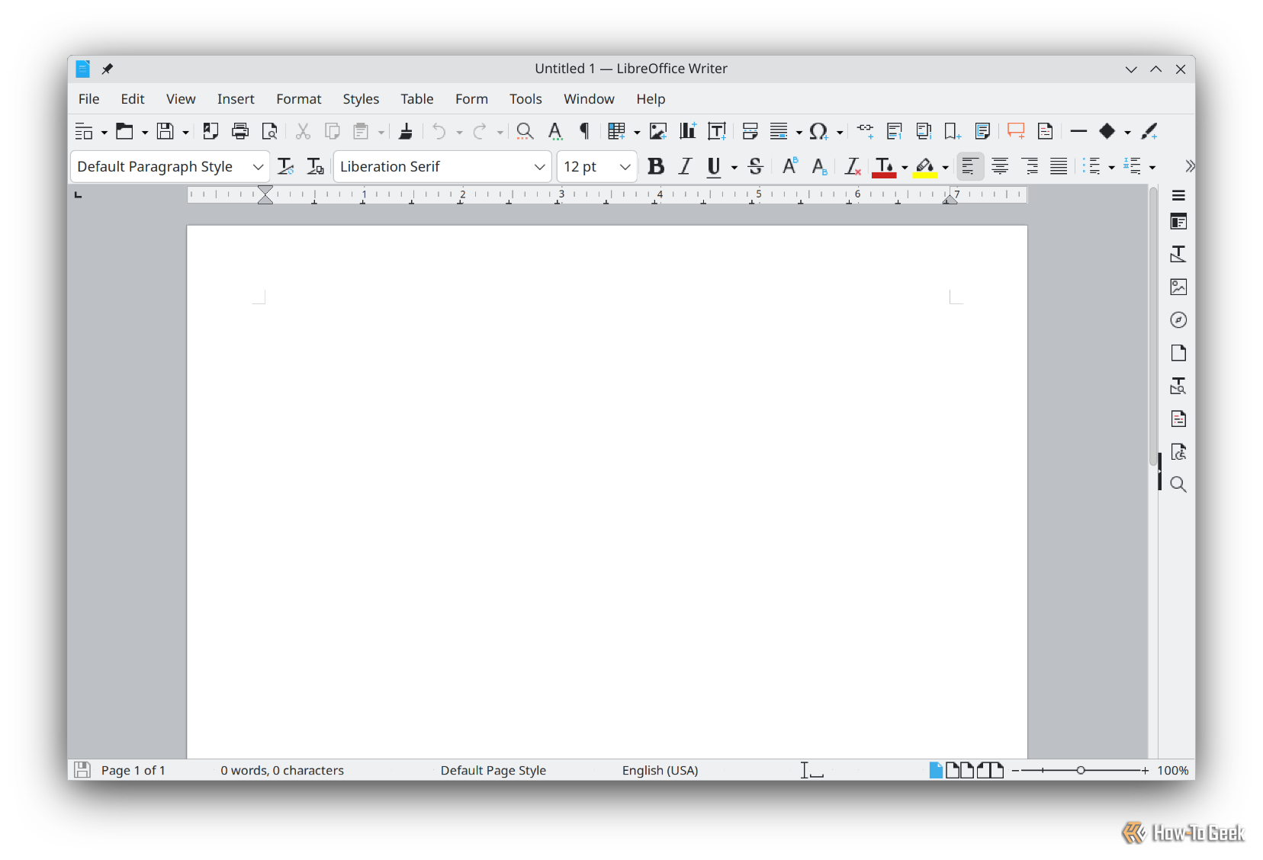Insert a chart into the document
Image resolution: width=1263 pixels, height=860 pixels.
click(687, 130)
